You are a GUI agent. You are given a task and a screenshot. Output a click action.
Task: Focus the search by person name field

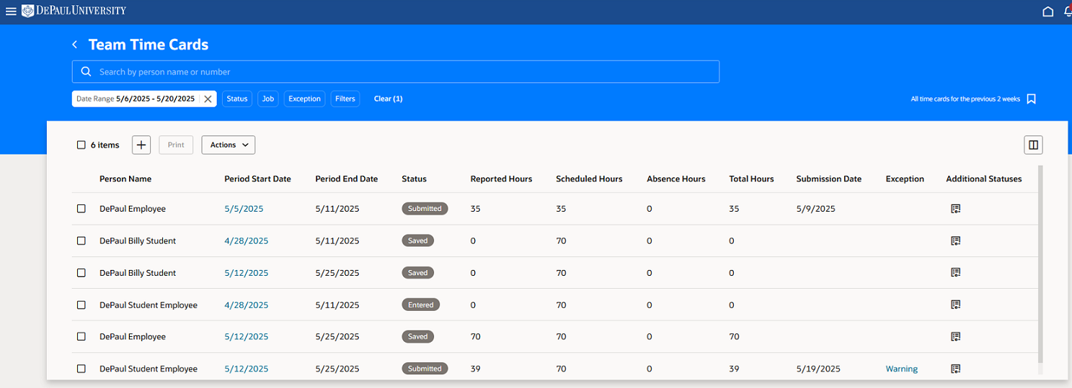tap(396, 72)
